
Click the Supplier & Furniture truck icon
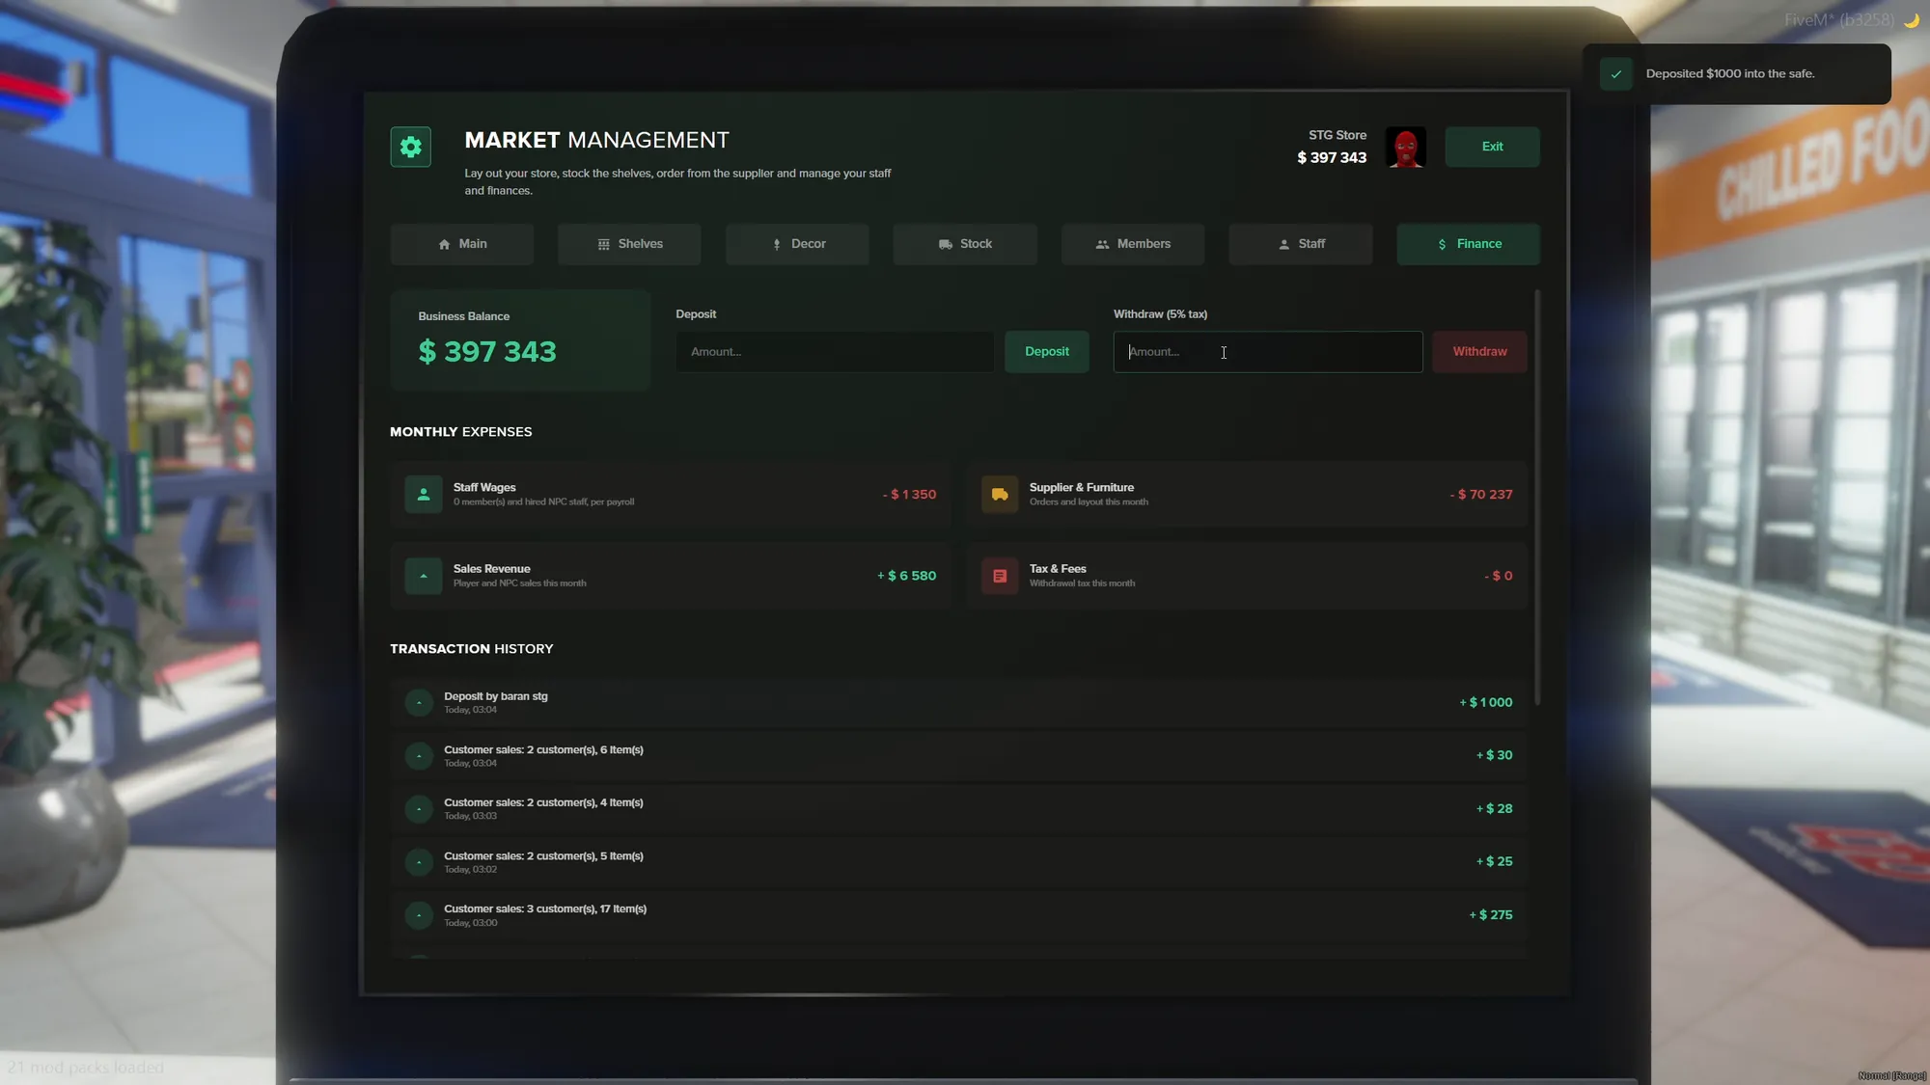[1000, 495]
